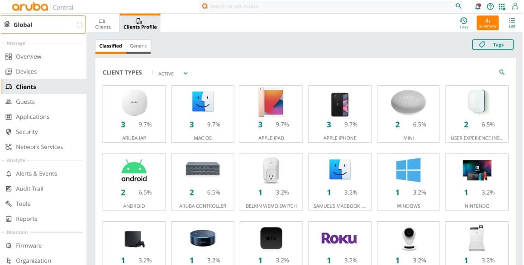This screenshot has height=265, width=524.
Task: Open Tools in the sidebar
Action: point(43,204)
